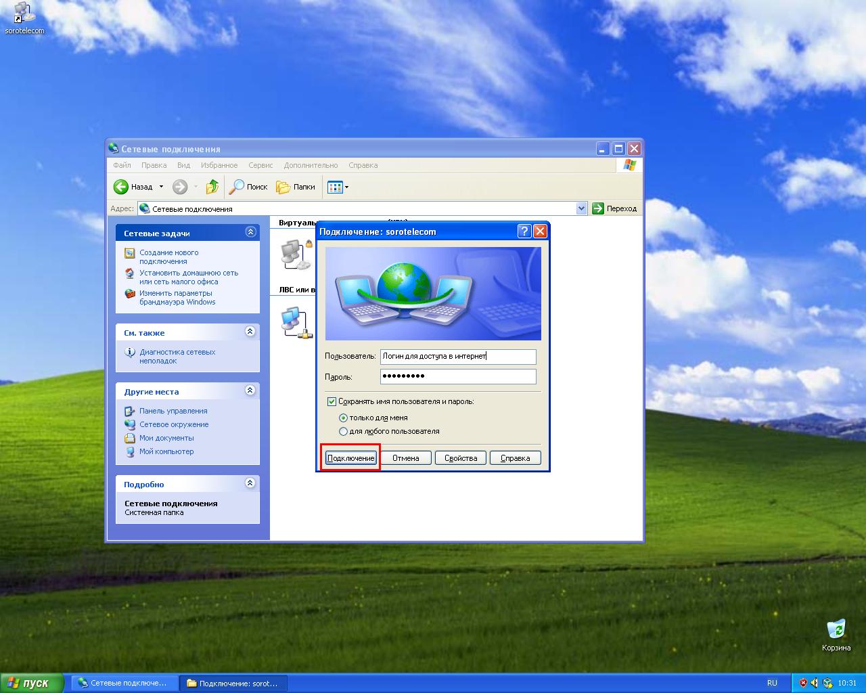
Task: Open the Правка menu
Action: [x=154, y=165]
